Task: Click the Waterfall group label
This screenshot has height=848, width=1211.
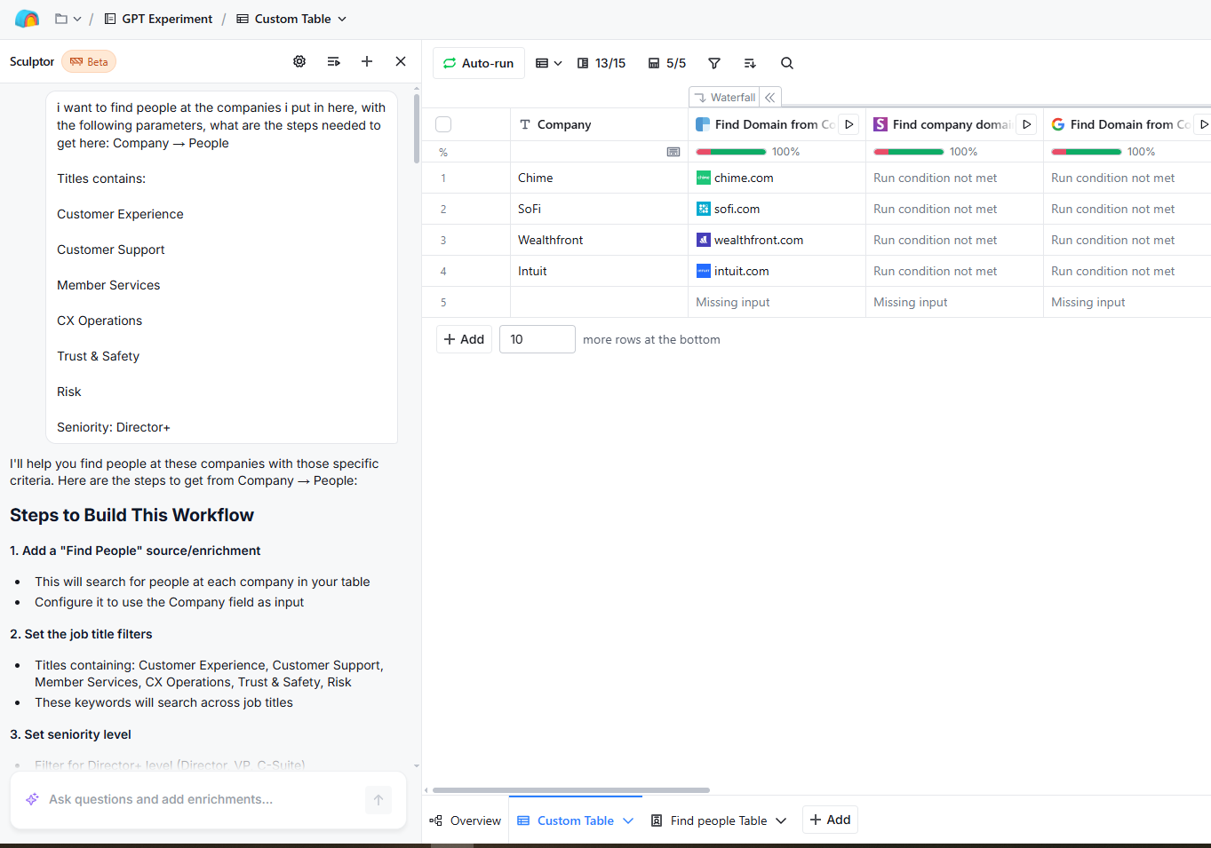Action: [726, 97]
